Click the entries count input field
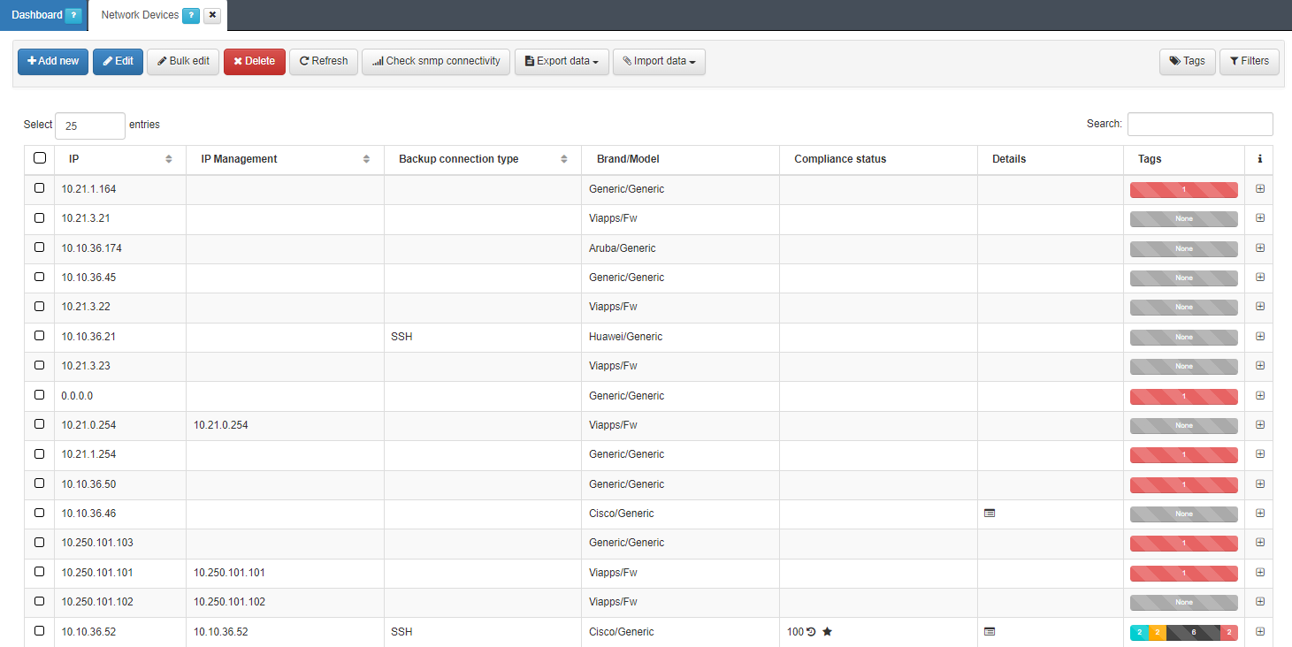The image size is (1292, 647). click(90, 126)
